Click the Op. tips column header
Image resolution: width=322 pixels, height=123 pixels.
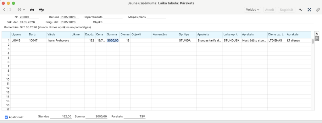pyautogui.click(x=187, y=35)
